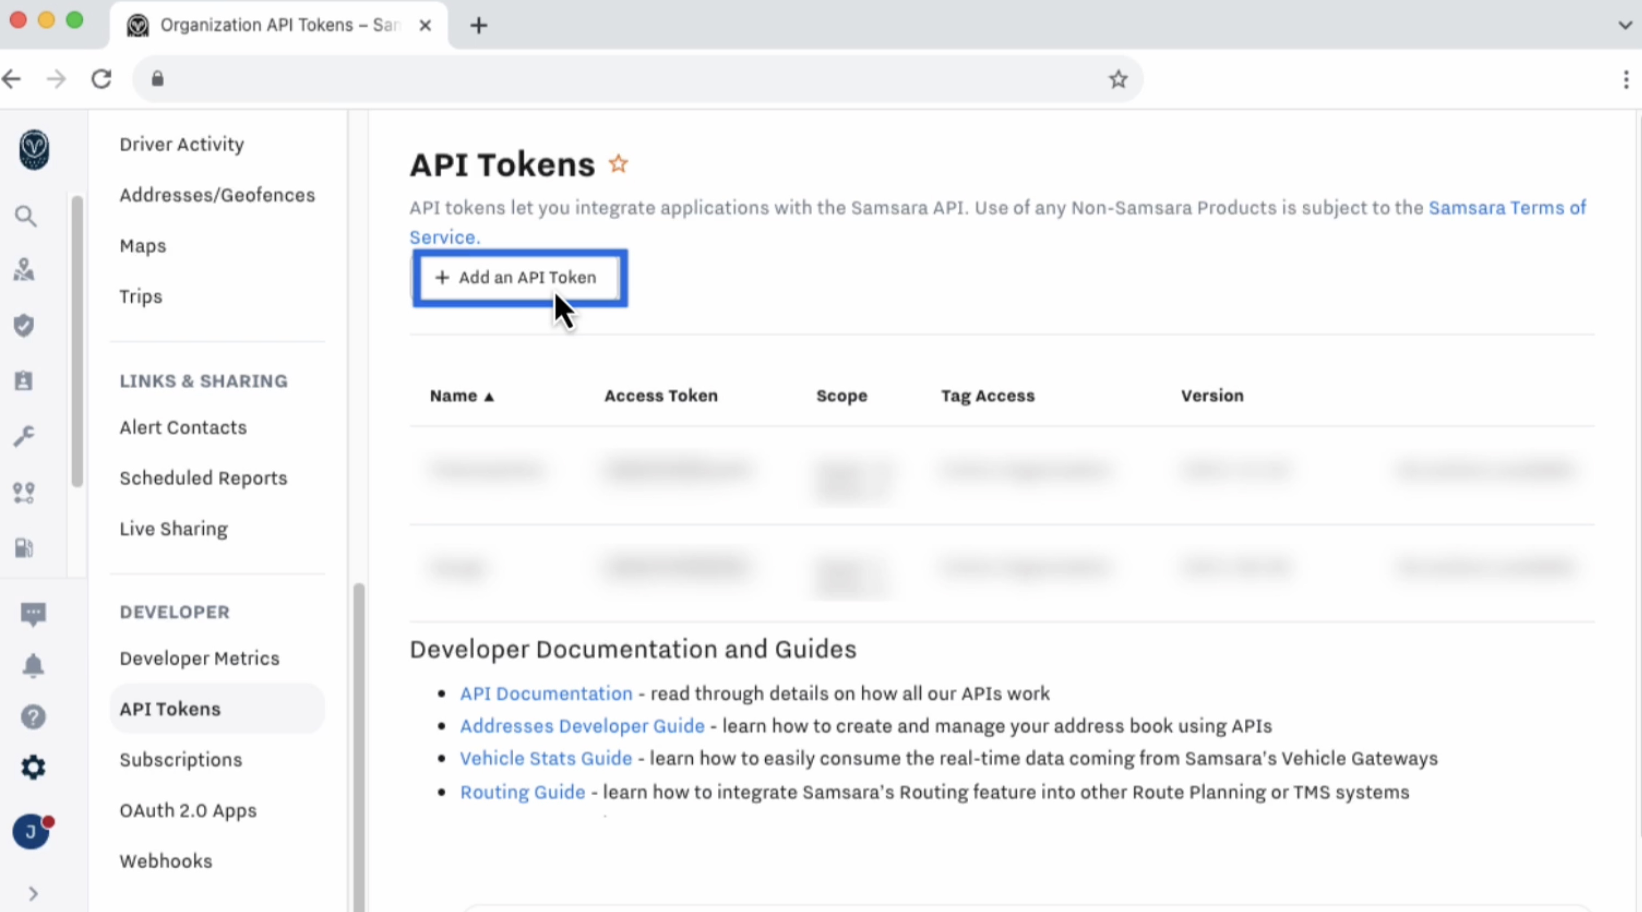Expand the collapsed left sidebar chevron

[x=33, y=894]
